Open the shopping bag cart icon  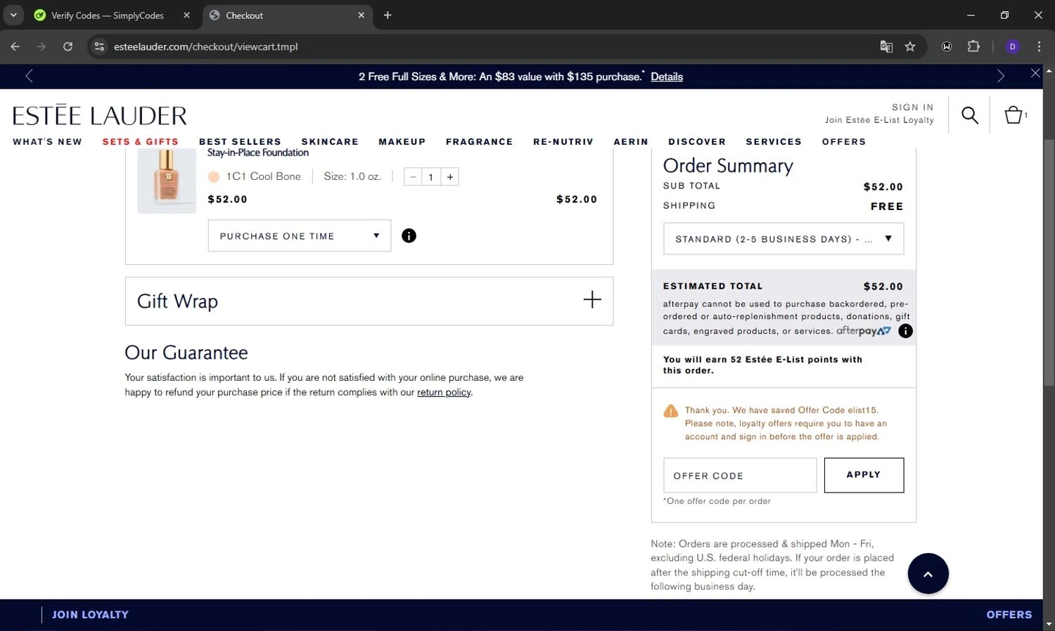click(x=1014, y=115)
